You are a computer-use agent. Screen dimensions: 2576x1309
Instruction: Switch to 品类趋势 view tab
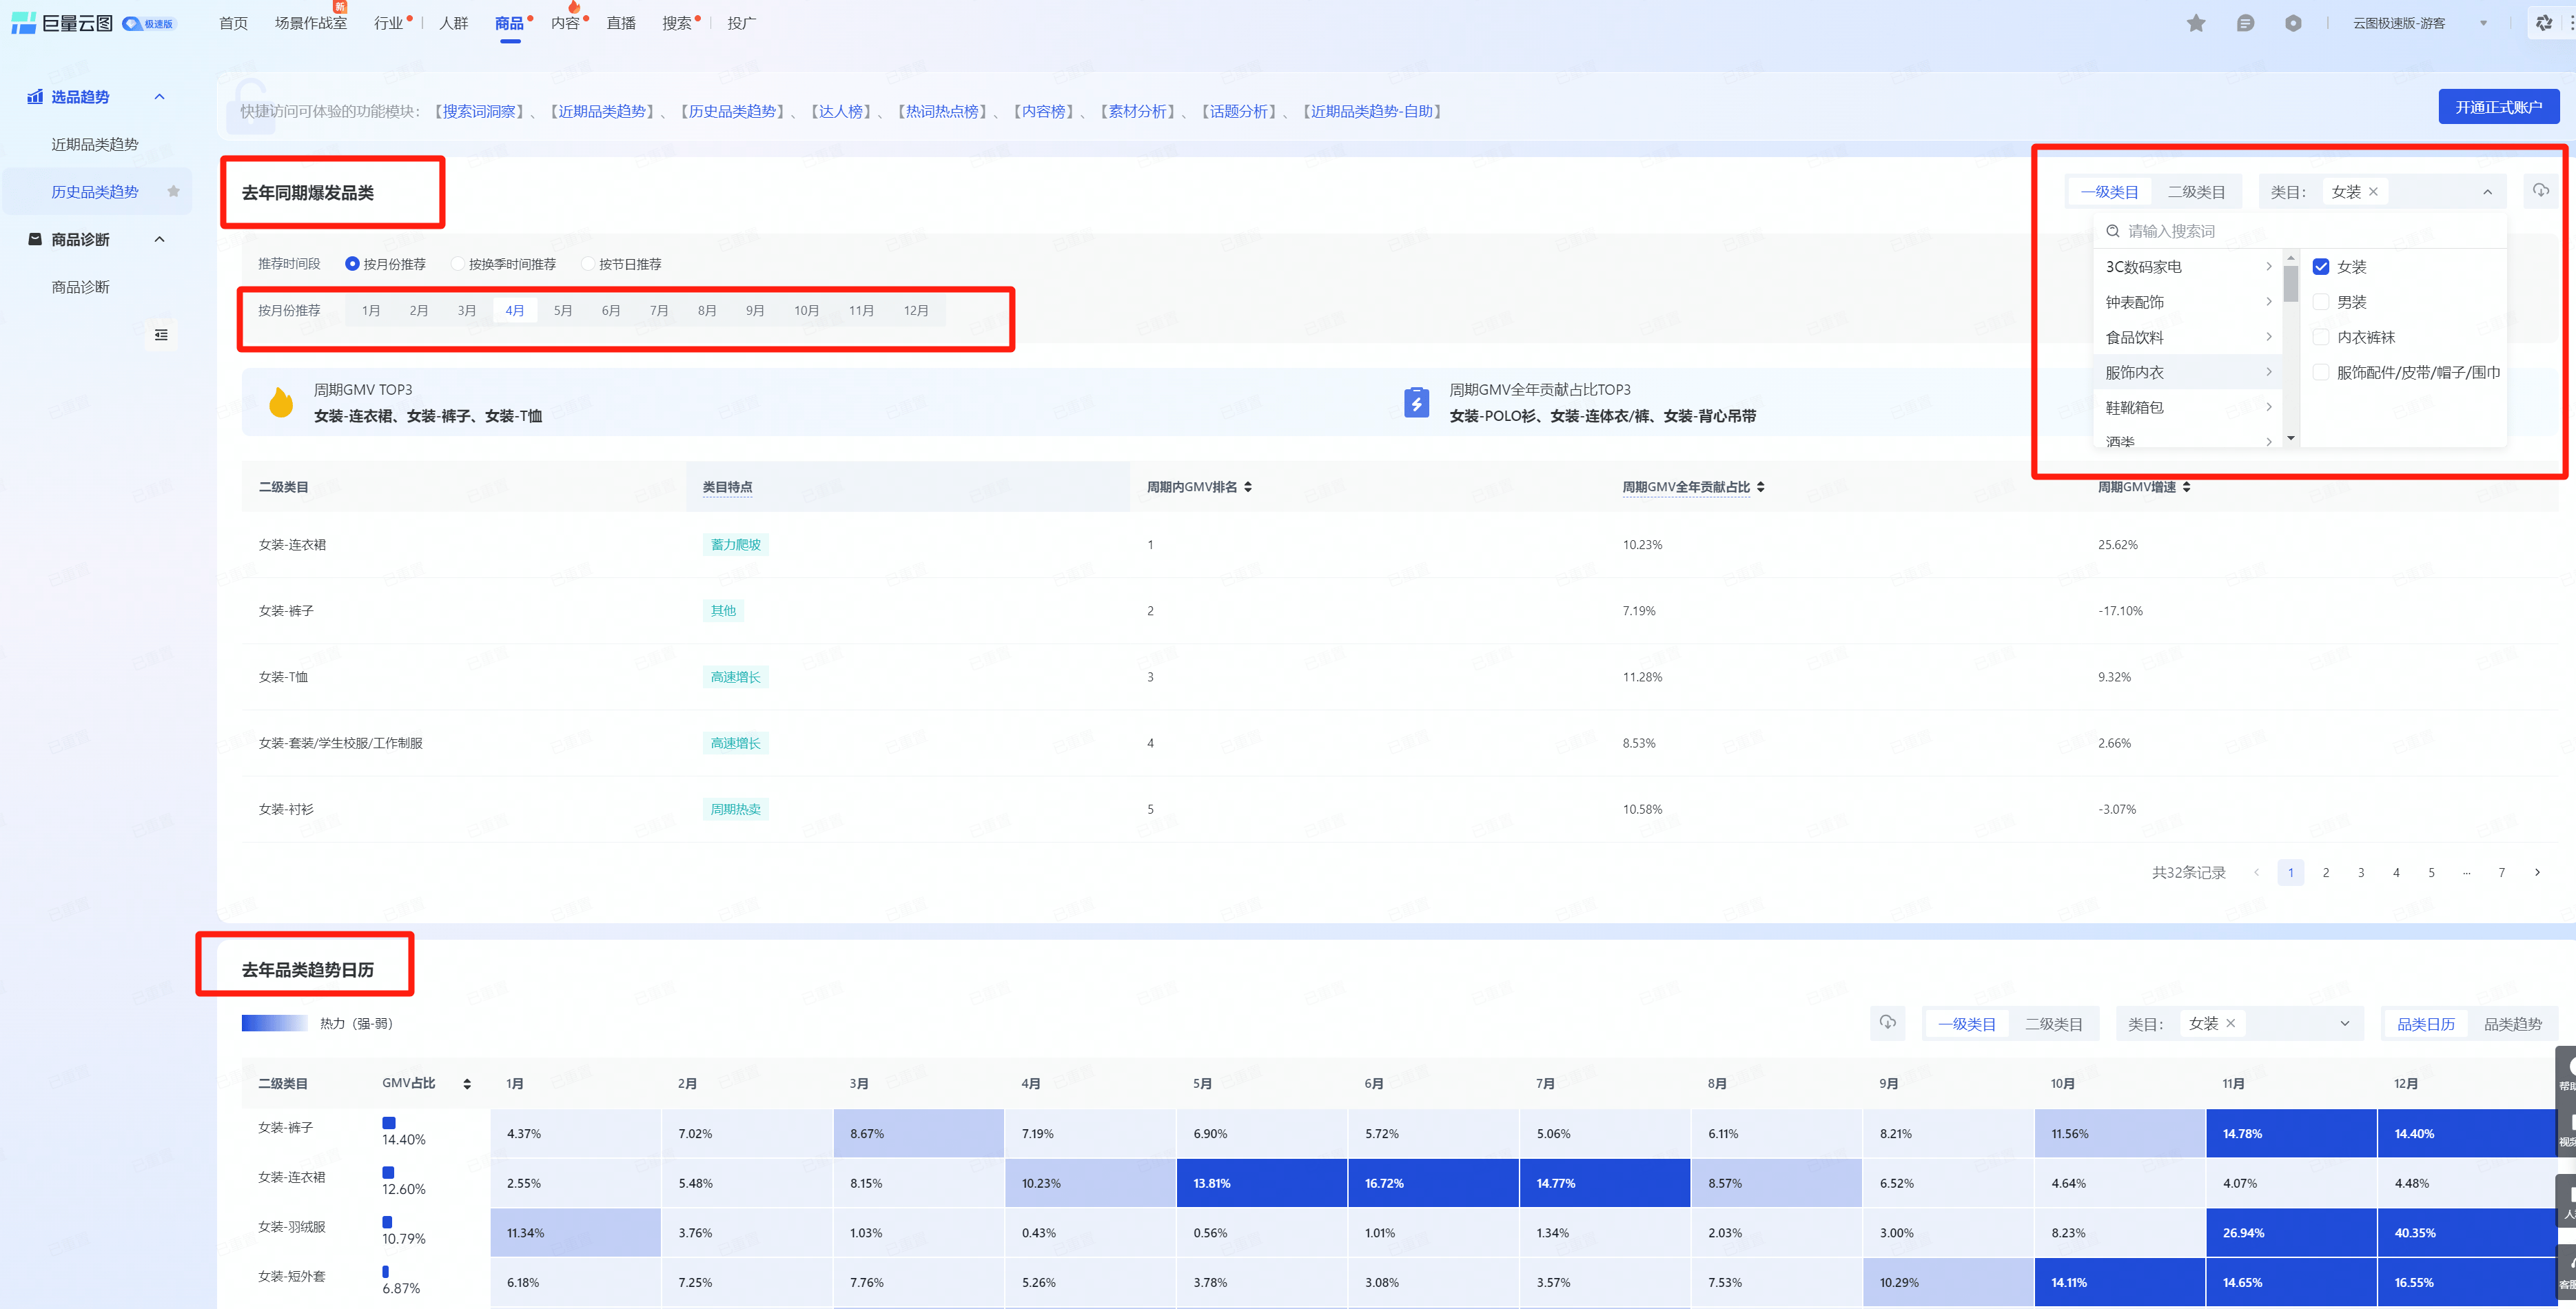point(2512,1024)
